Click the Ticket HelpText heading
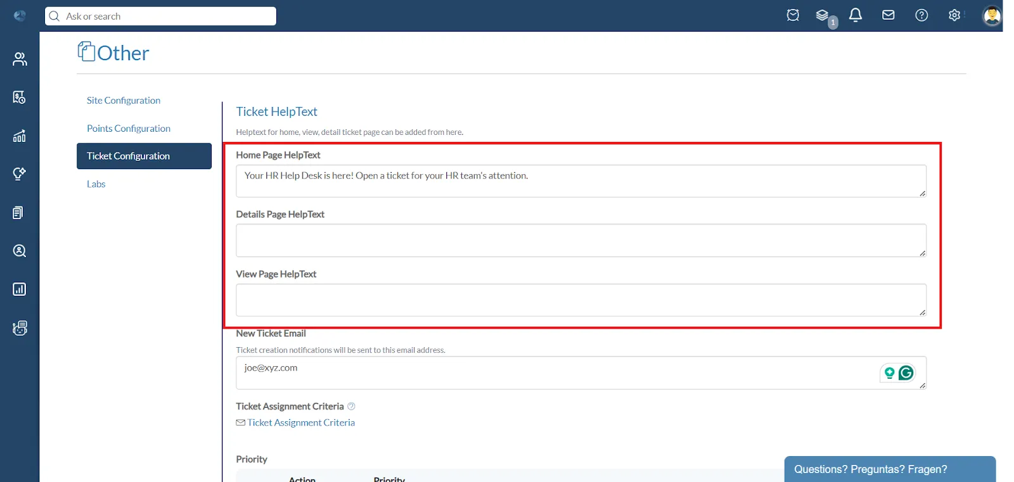The width and height of the screenshot is (1014, 482). [x=276, y=111]
